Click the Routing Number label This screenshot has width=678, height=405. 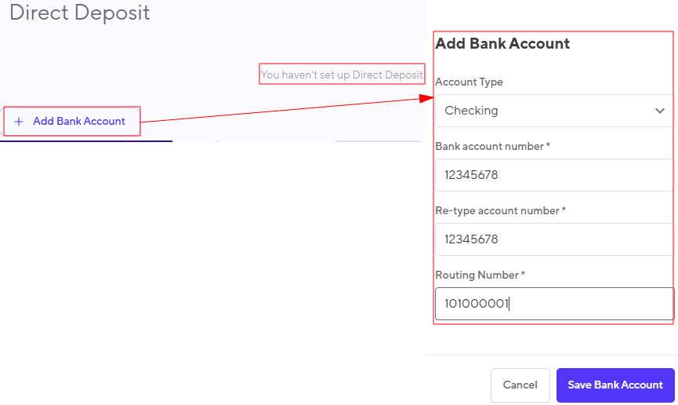pos(477,275)
